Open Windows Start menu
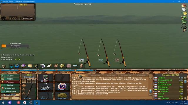Screen dimensions: 188x105 [3, 102]
